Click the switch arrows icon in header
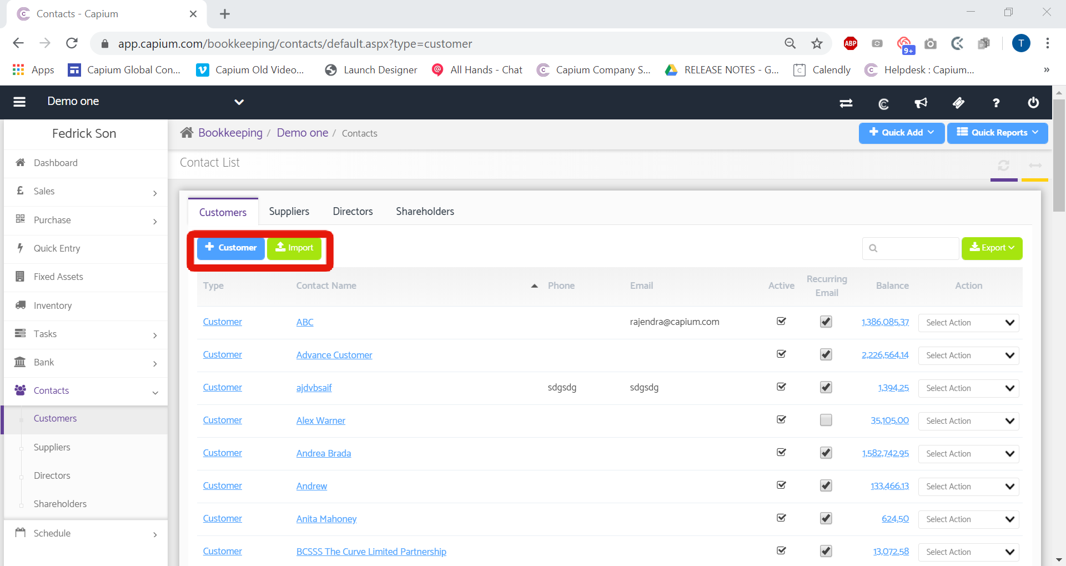This screenshot has height=566, width=1066. (846, 103)
